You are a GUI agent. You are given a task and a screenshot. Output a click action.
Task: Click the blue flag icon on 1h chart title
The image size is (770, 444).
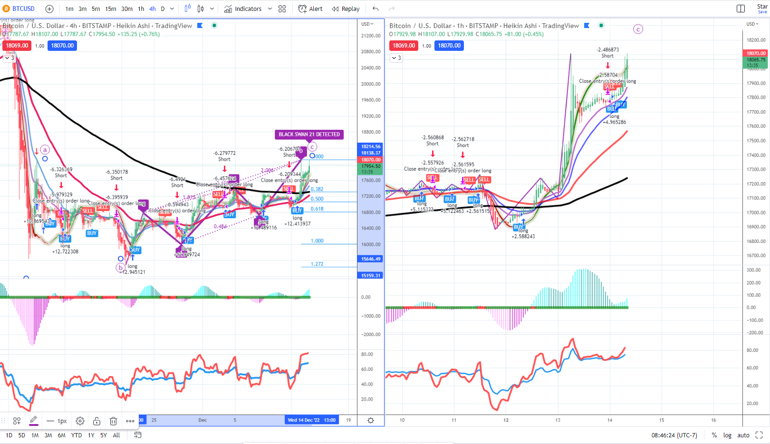coord(587,26)
